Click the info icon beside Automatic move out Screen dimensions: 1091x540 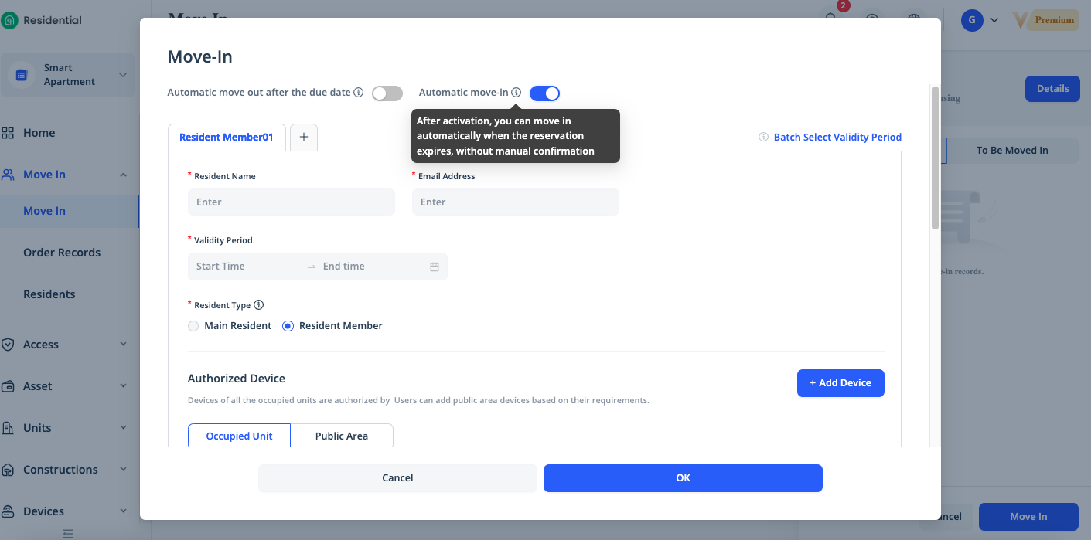[x=359, y=93]
